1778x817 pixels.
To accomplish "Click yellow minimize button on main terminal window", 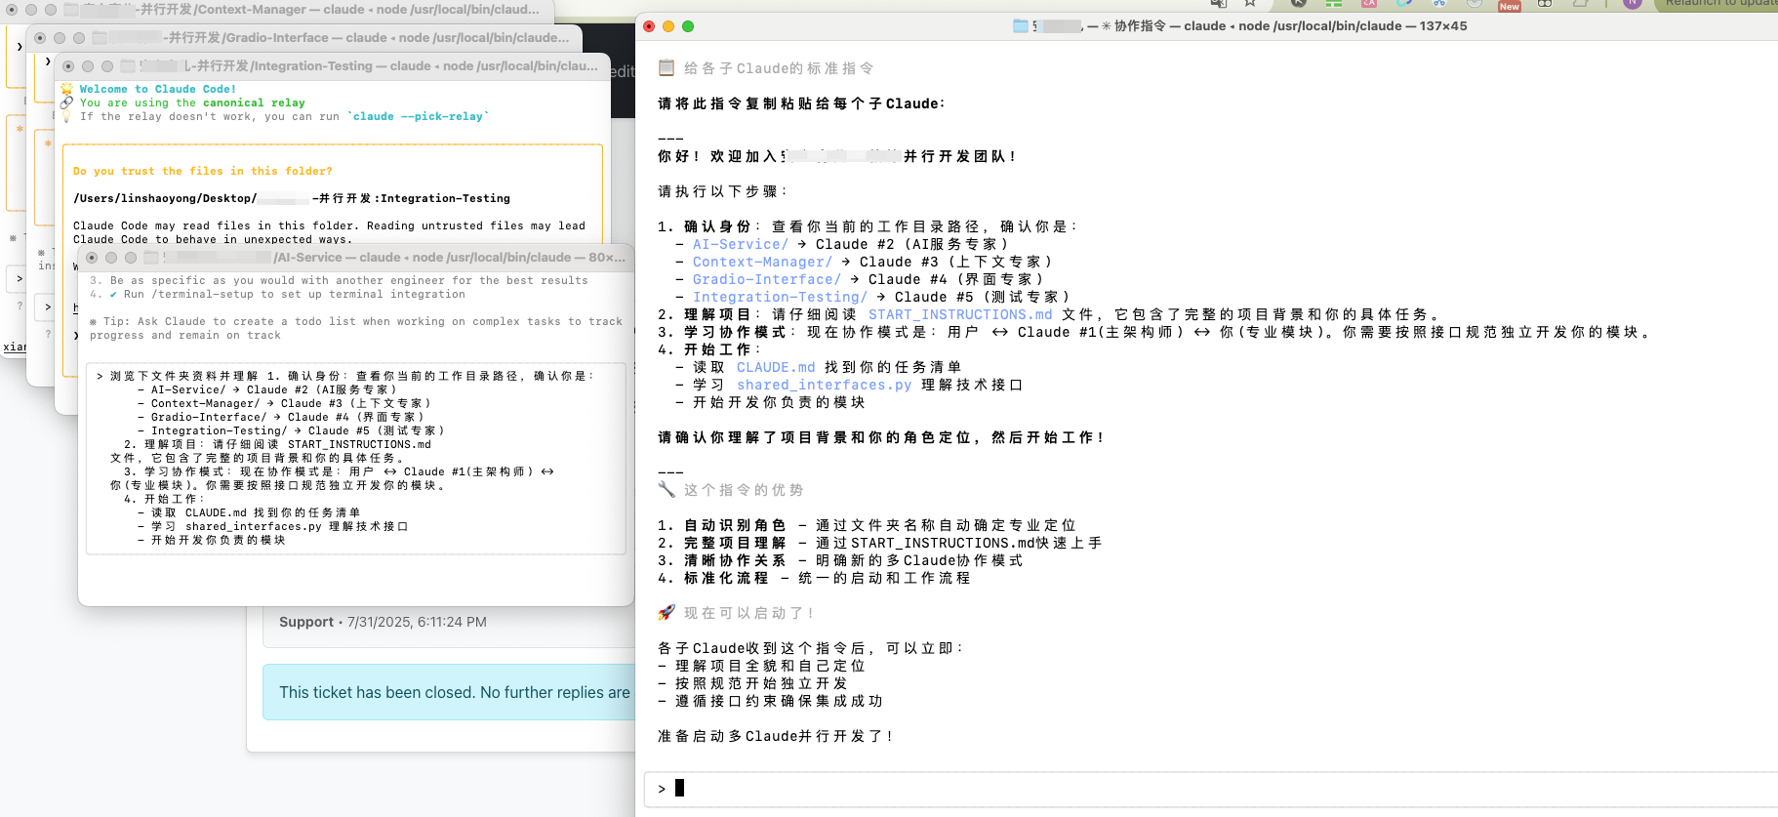I will (668, 26).
